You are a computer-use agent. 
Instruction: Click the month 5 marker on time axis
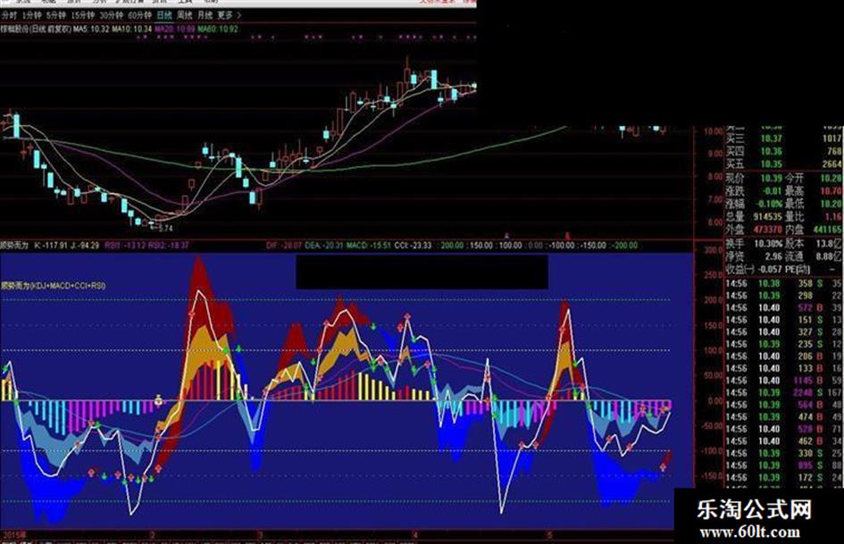point(549,535)
